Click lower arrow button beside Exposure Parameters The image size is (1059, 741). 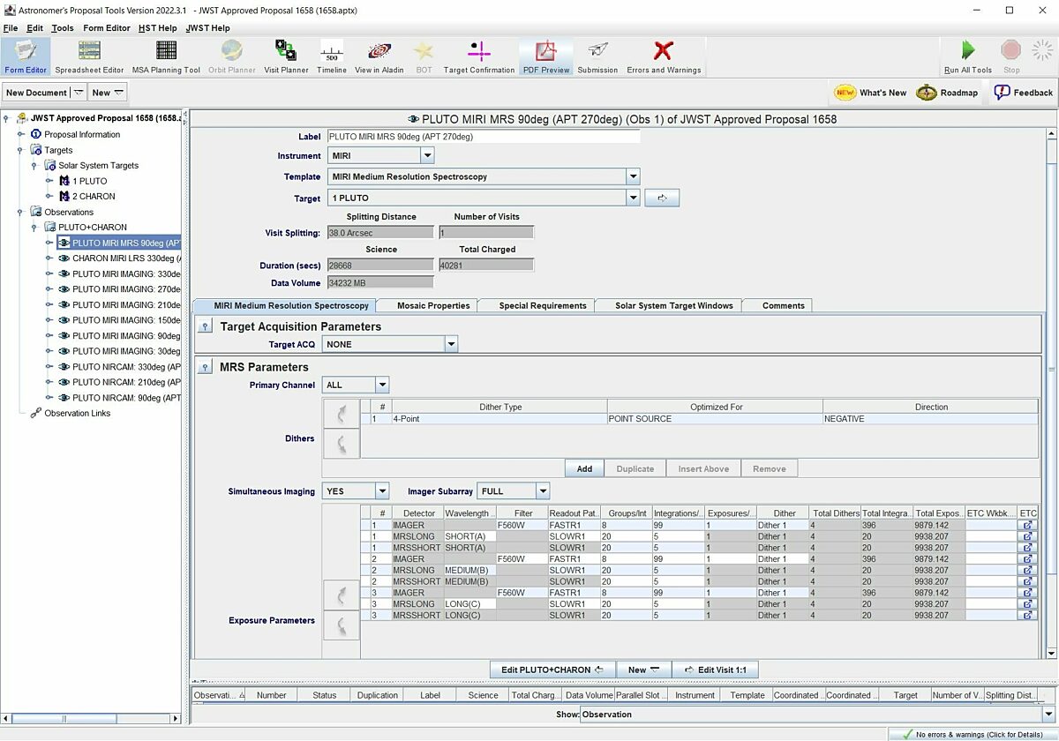tap(342, 626)
